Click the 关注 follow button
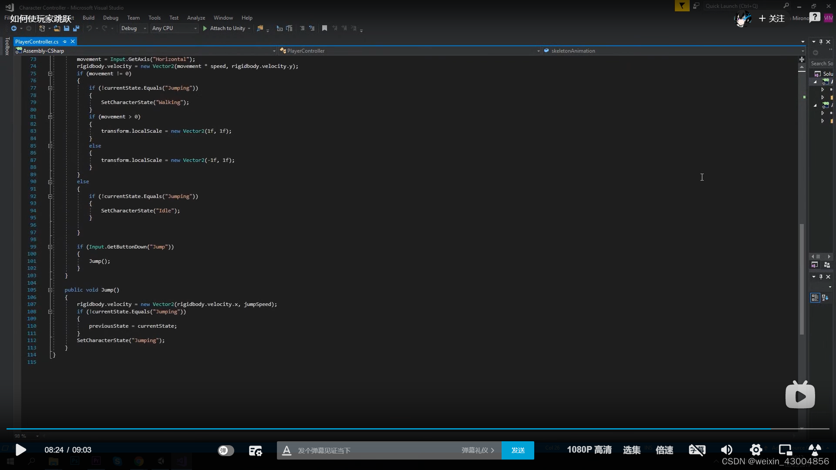Viewport: 836px width, 470px height. (772, 18)
